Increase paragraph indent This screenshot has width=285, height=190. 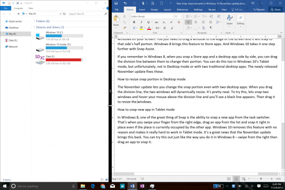pos(218,17)
